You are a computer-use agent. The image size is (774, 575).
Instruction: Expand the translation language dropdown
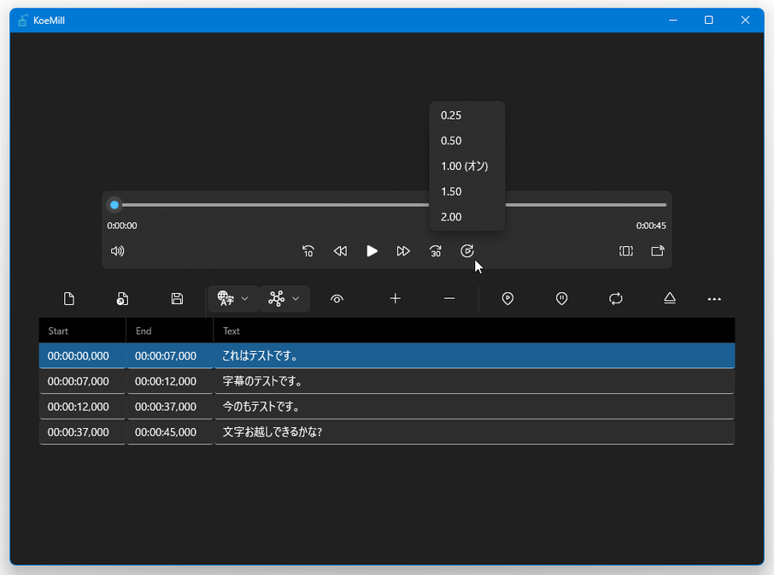click(x=233, y=298)
